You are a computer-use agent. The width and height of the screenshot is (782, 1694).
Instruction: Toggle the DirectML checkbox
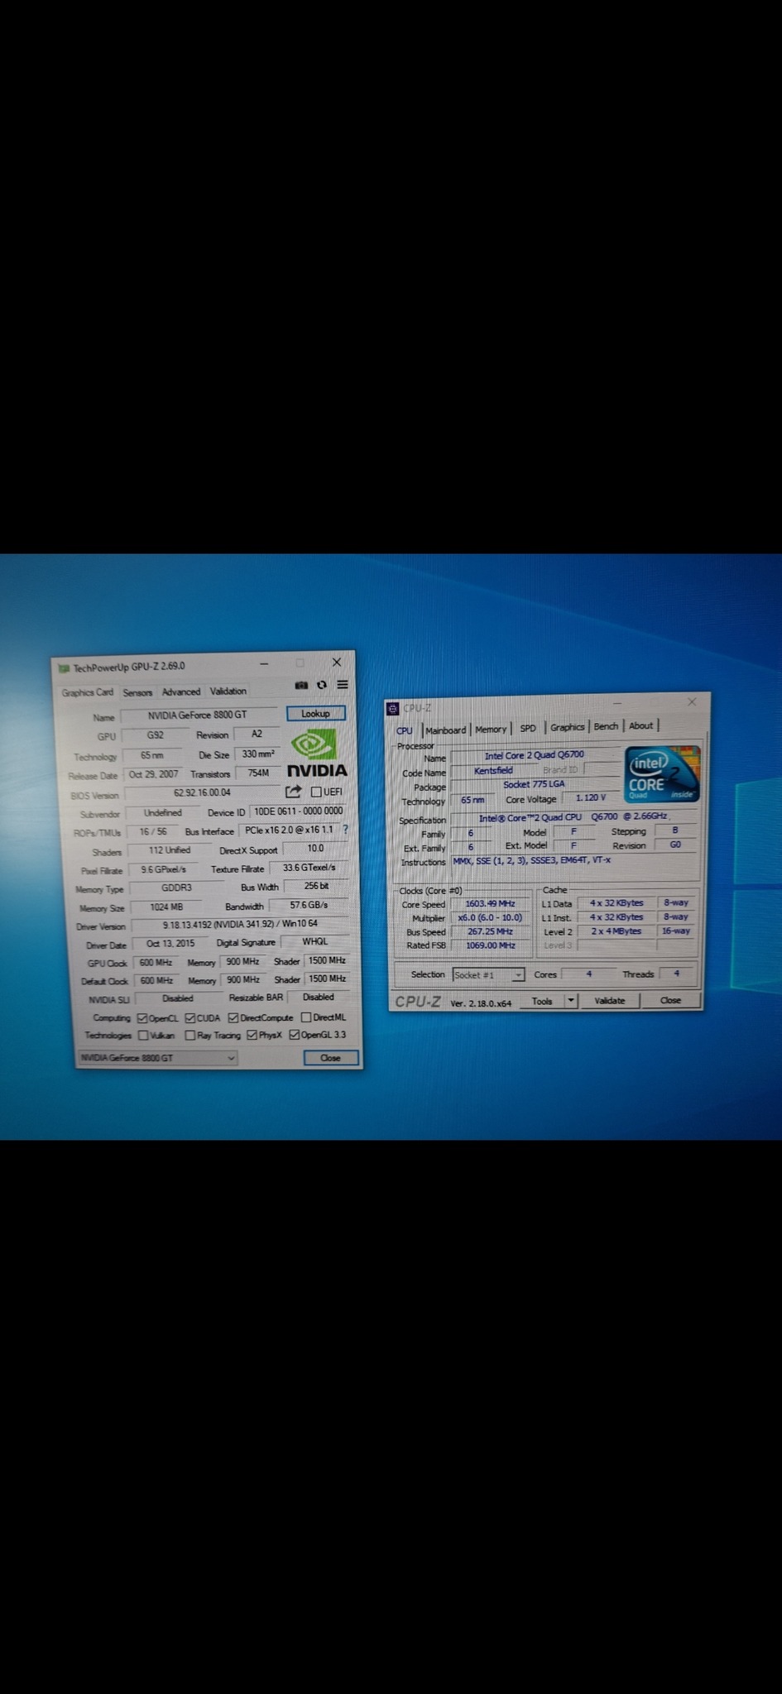(306, 1017)
